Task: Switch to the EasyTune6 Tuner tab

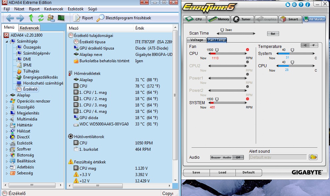Action: pos(242,19)
